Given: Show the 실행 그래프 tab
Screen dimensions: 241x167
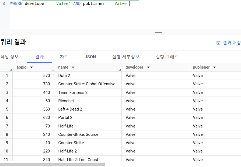Looking at the screenshot, I should pyautogui.click(x=167, y=57).
